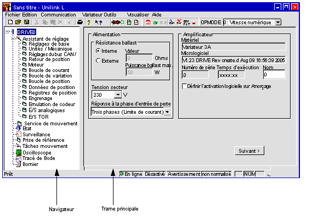
Task: Enable Définir l'activation logicielle sur Amorçage checkbox
Action: coord(184,86)
